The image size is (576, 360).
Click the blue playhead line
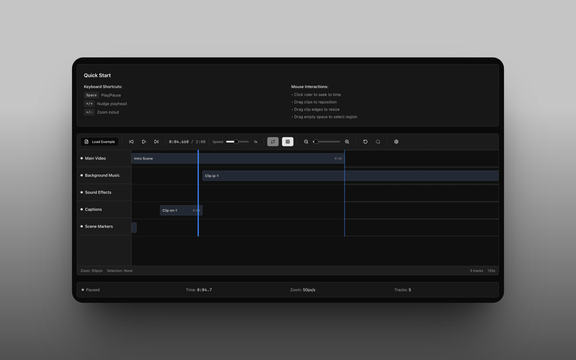[198, 193]
